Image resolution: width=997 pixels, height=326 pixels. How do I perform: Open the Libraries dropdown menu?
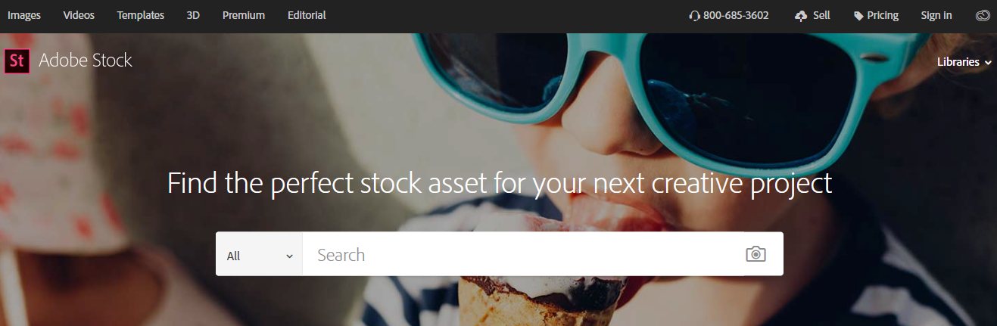tap(964, 62)
